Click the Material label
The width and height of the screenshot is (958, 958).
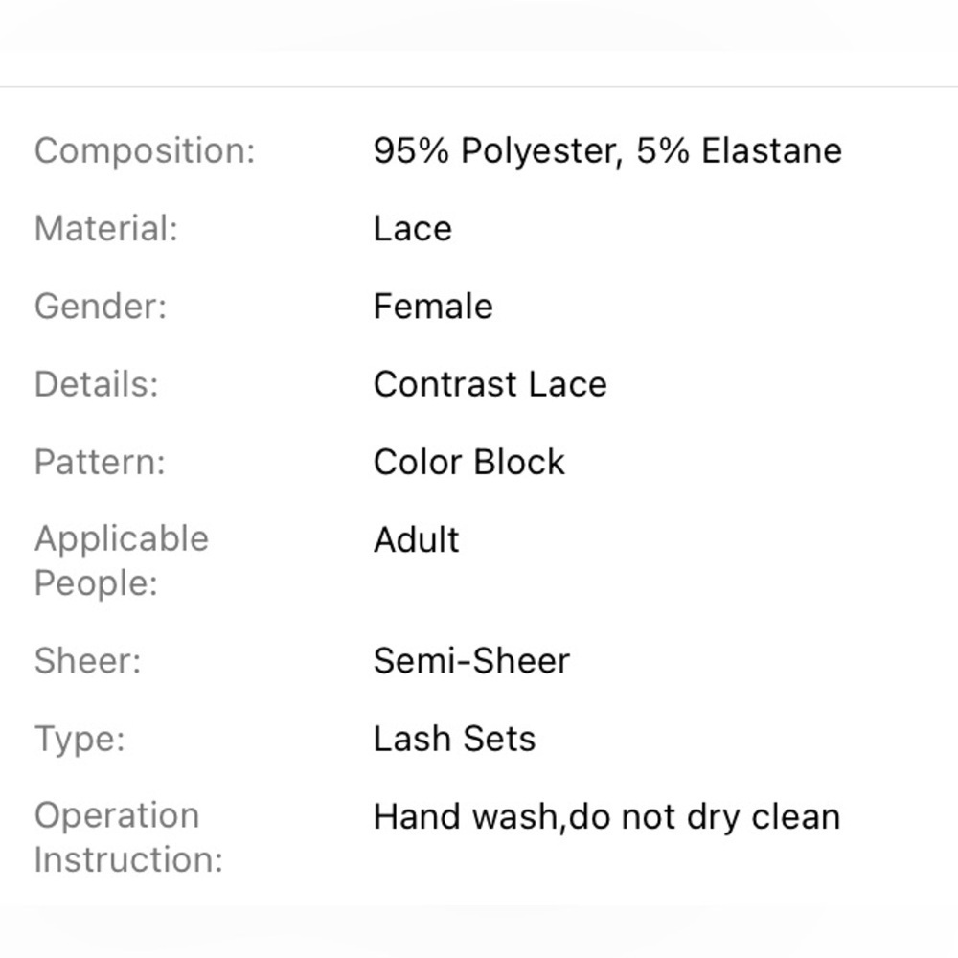pos(106,229)
